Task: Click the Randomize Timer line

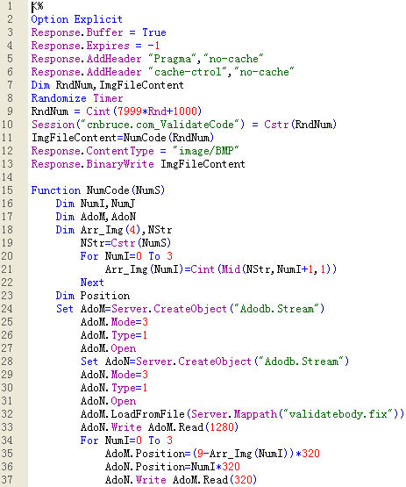Action: coord(77,98)
